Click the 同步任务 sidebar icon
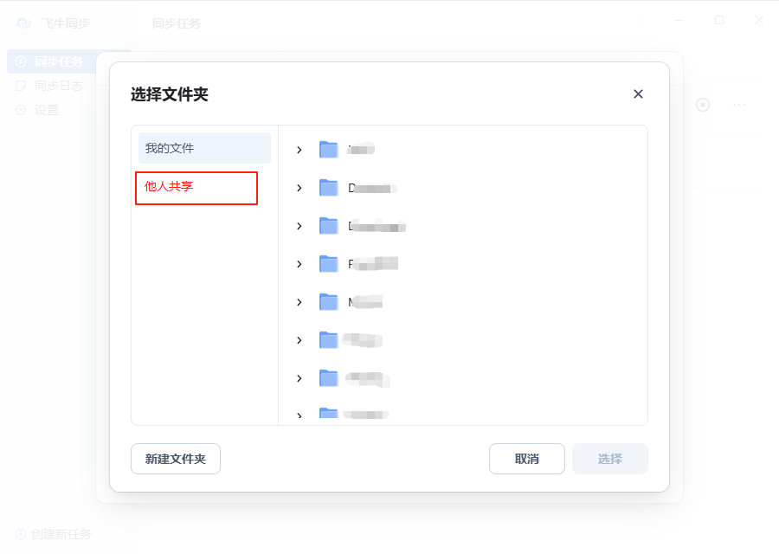Image resolution: width=779 pixels, height=554 pixels. tap(21, 61)
